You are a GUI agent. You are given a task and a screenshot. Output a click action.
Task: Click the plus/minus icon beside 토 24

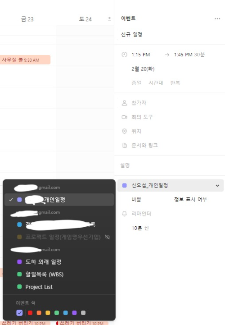[109, 19]
